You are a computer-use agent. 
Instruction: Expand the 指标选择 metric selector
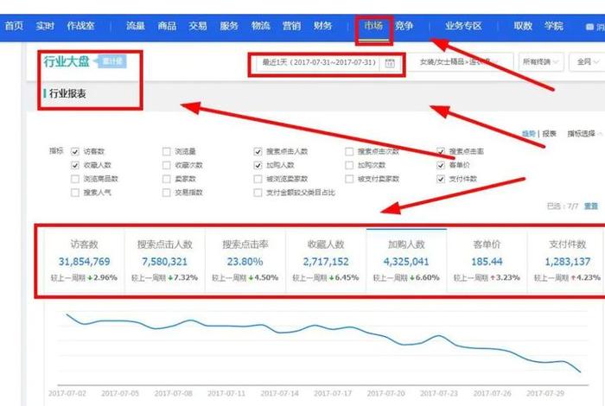583,134
